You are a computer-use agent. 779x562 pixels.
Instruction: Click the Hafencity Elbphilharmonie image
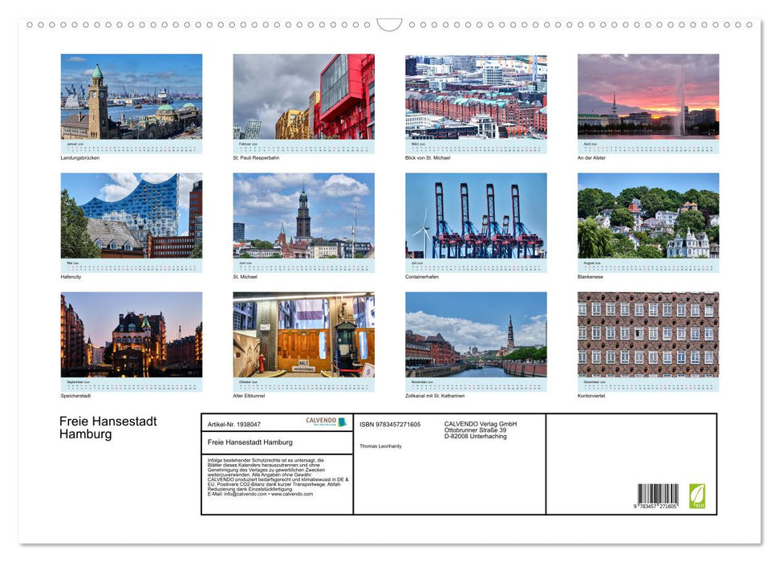click(132, 218)
